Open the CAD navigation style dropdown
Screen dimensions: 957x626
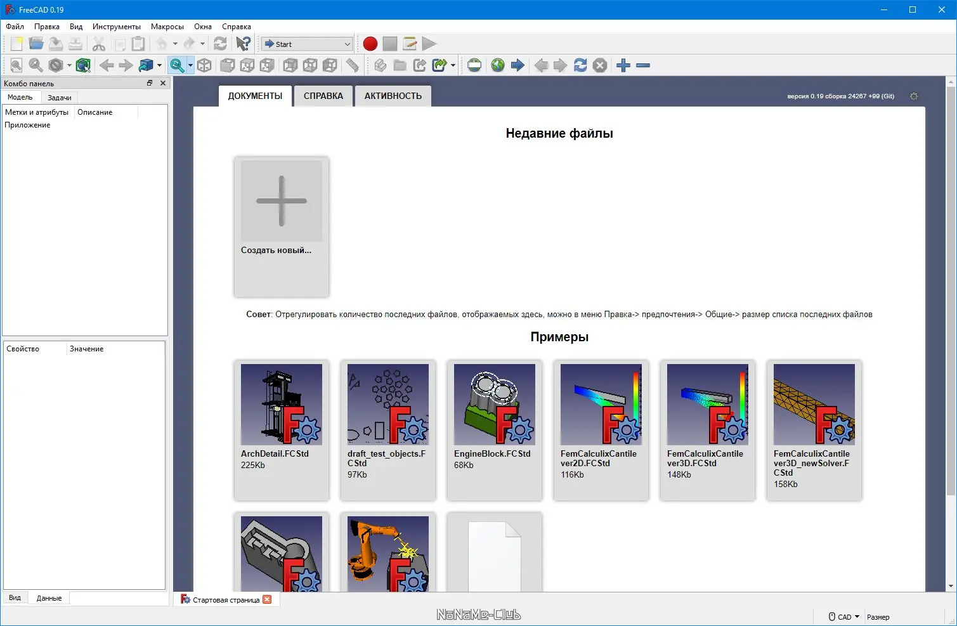[x=844, y=616]
